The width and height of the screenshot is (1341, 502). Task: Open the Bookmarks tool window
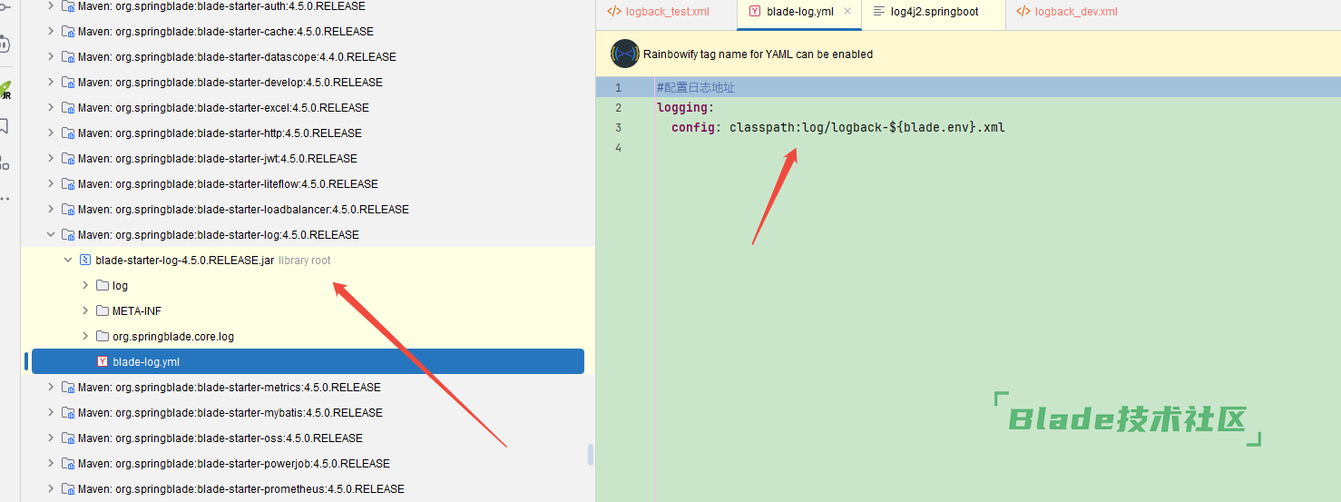tap(5, 126)
